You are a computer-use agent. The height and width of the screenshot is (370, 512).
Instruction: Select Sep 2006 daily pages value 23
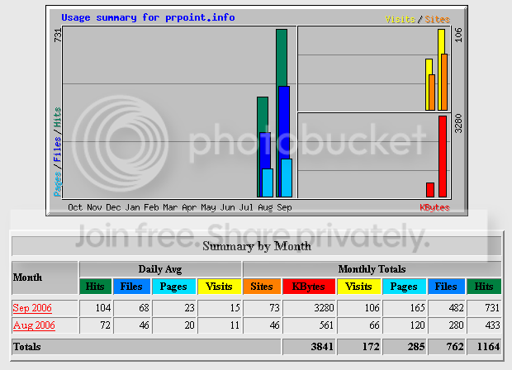coord(189,308)
